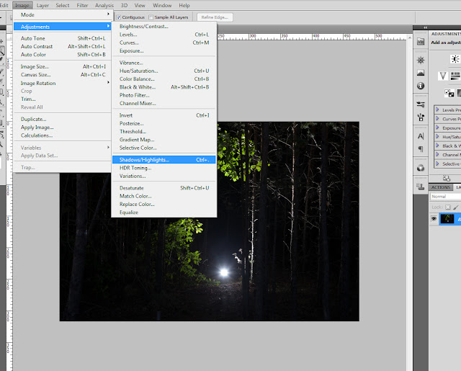461x371 pixels.
Task: Expand the Curves Presets list
Action: pyautogui.click(x=438, y=119)
